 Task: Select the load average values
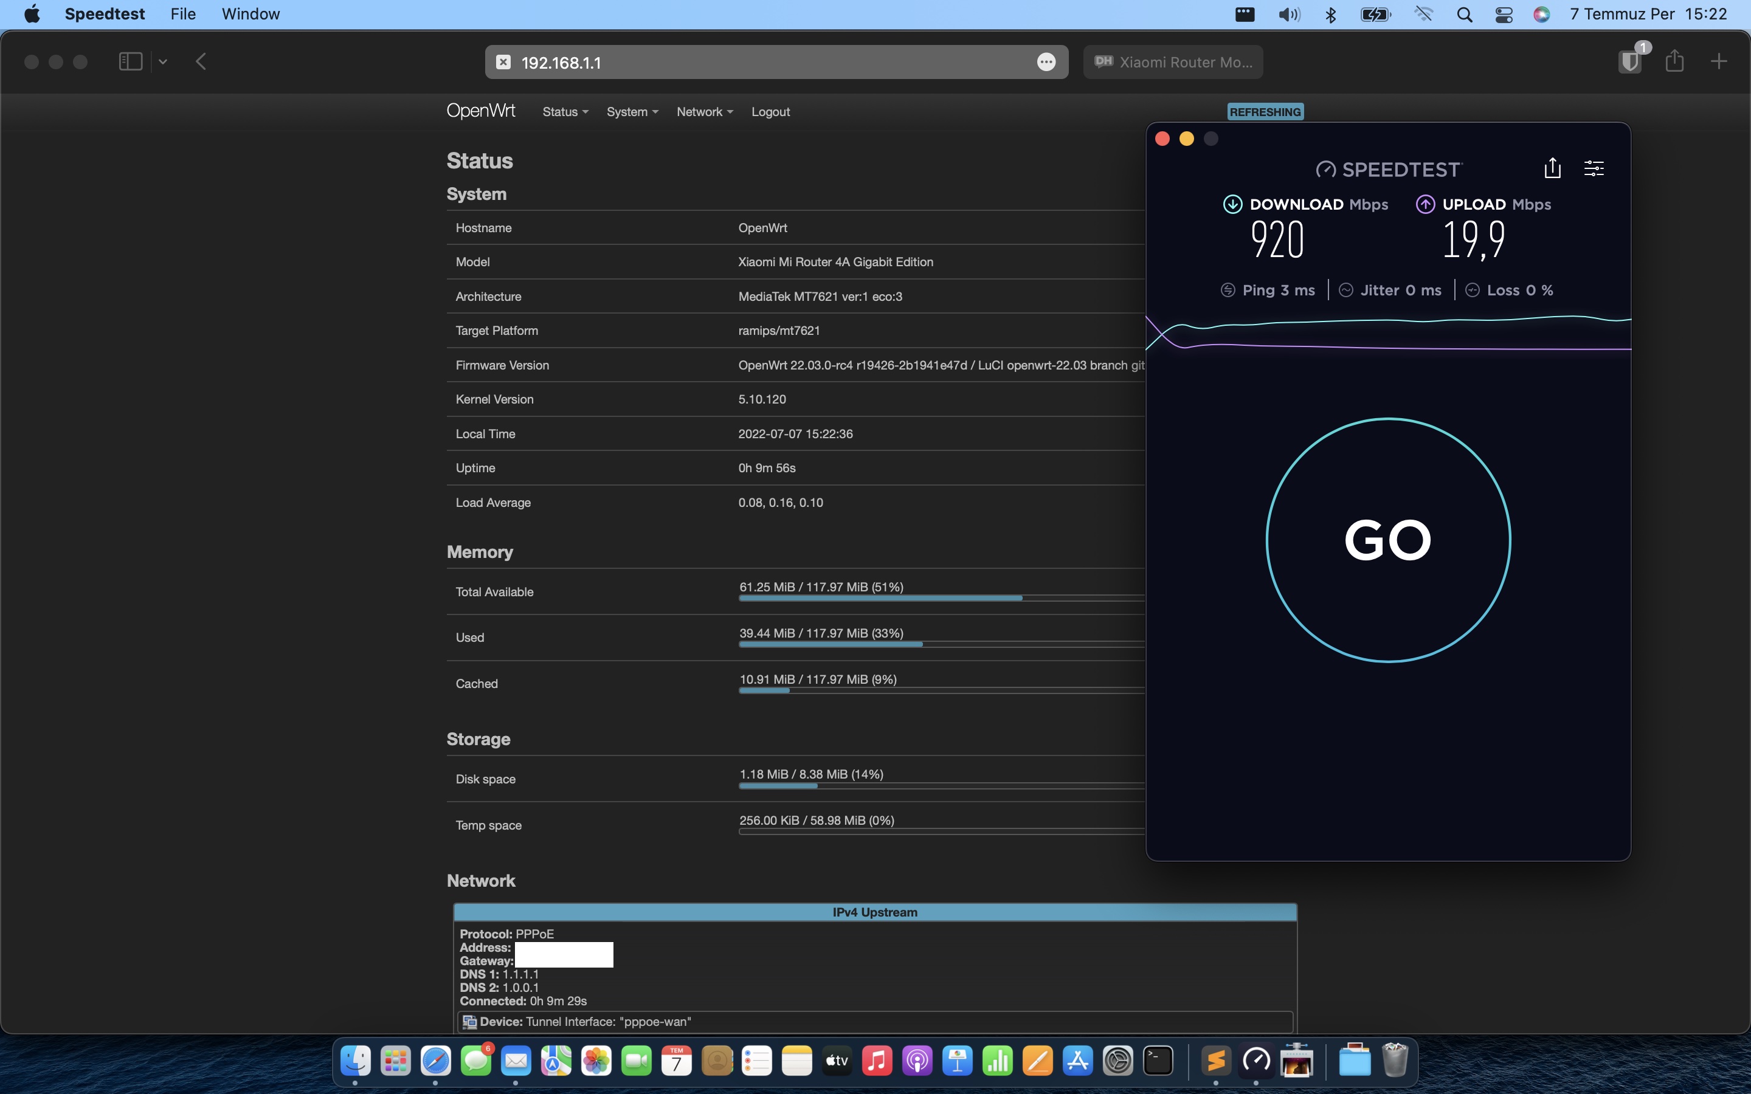tap(781, 503)
